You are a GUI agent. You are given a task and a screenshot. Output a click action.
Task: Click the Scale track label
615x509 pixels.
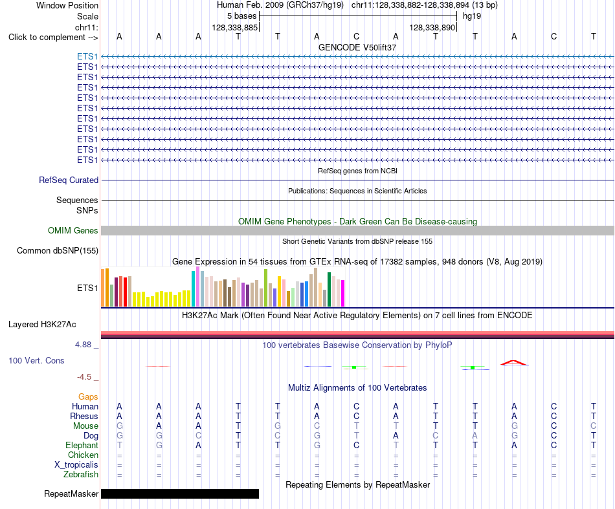point(87,16)
